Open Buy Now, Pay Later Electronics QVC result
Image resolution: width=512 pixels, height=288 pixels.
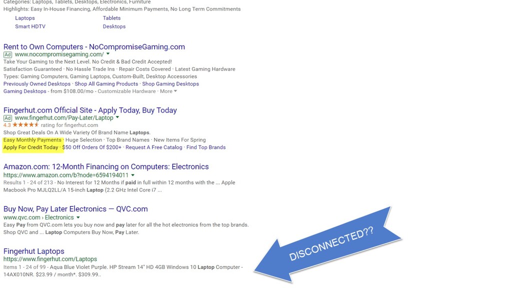75,209
